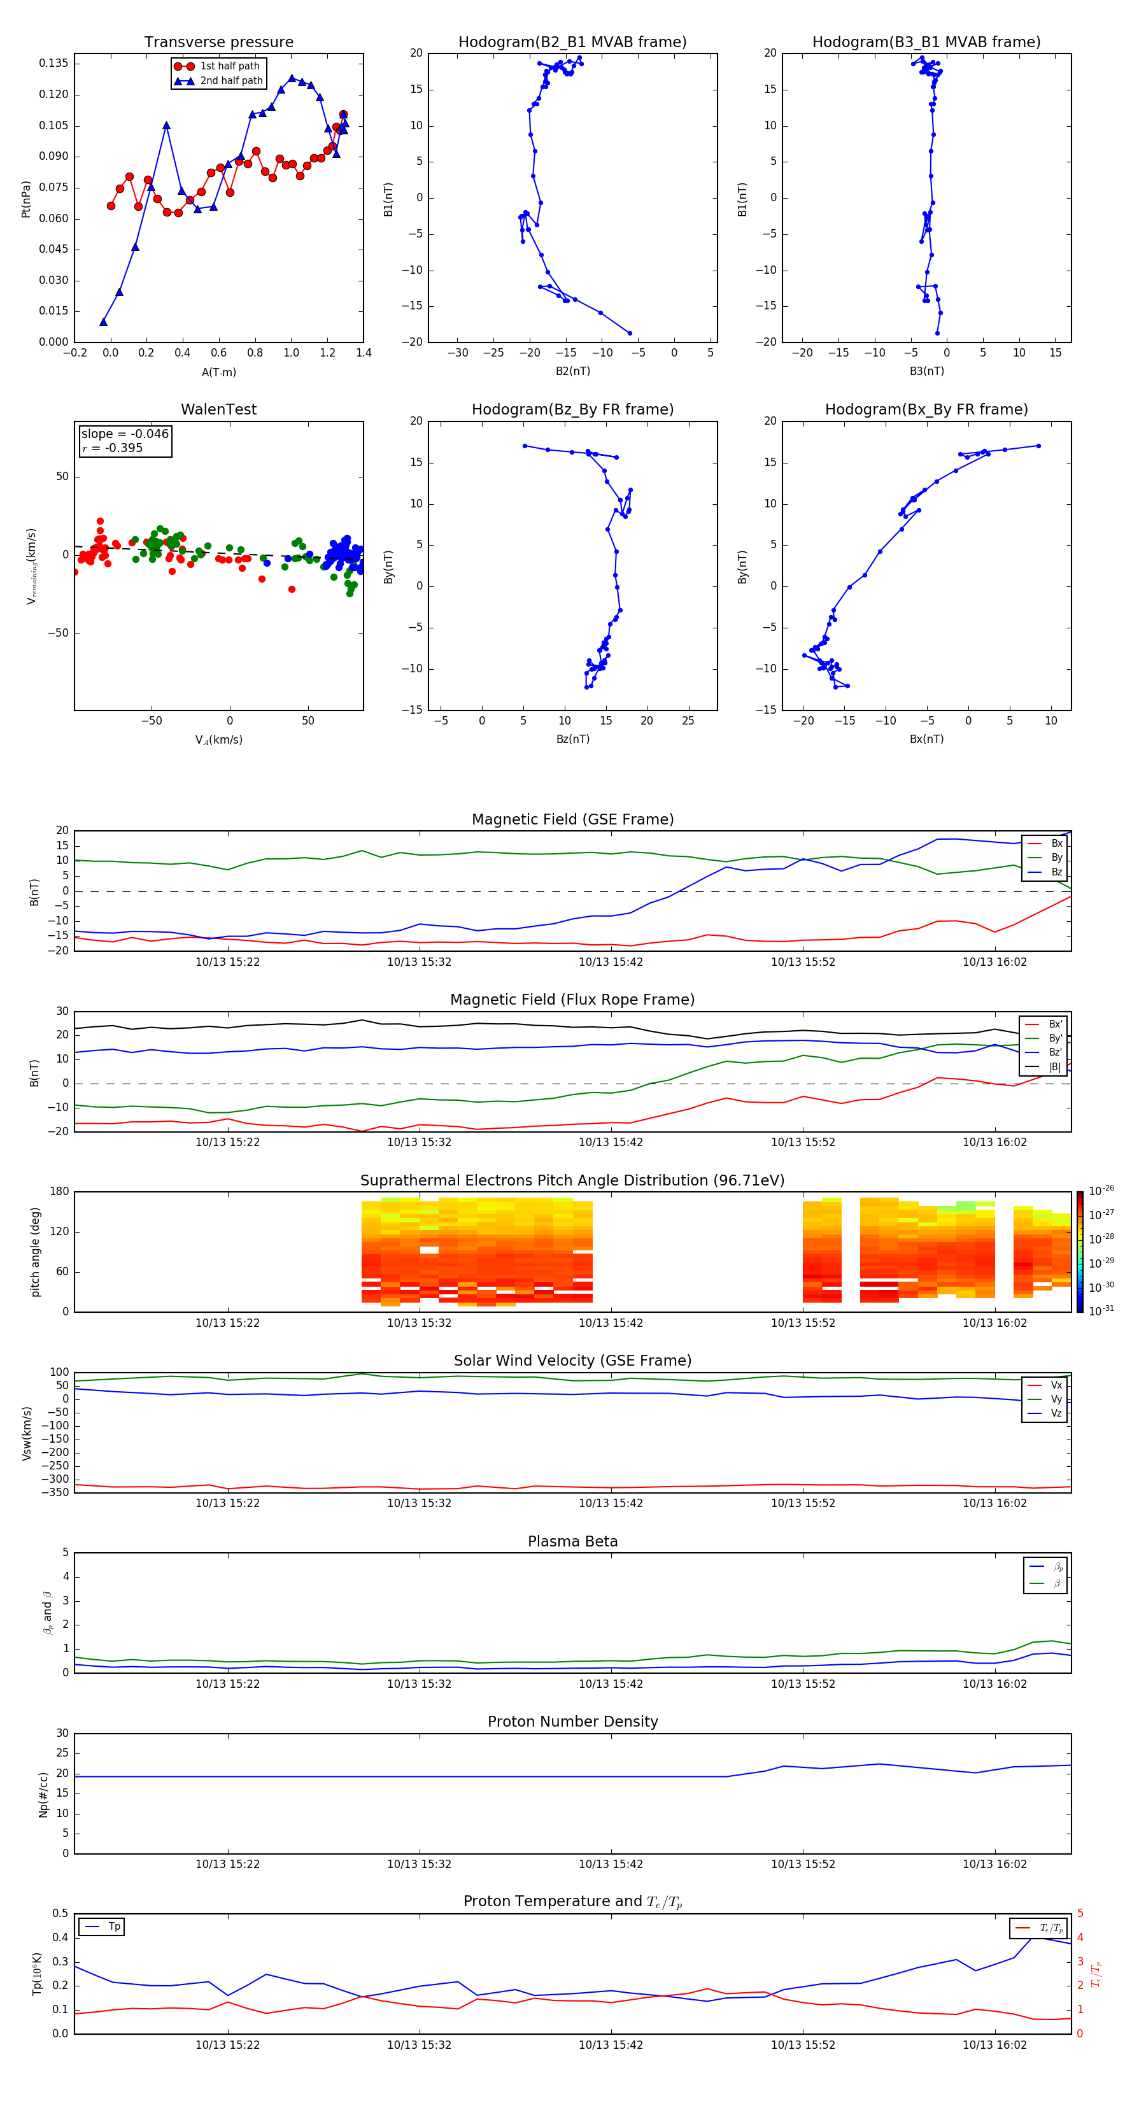Click the 'Vz' legend entry
Viewport: 1146px width, 2101px height.
(x=1045, y=1413)
